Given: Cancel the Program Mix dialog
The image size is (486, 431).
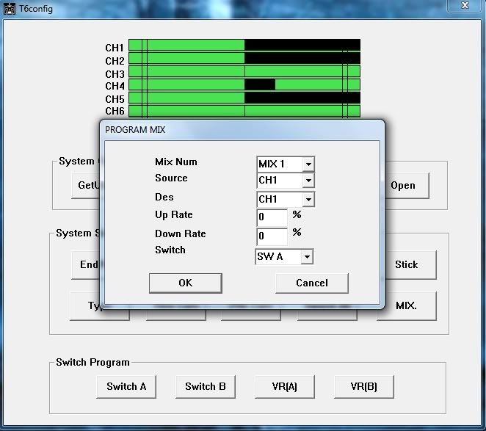Looking at the screenshot, I should click(x=311, y=283).
